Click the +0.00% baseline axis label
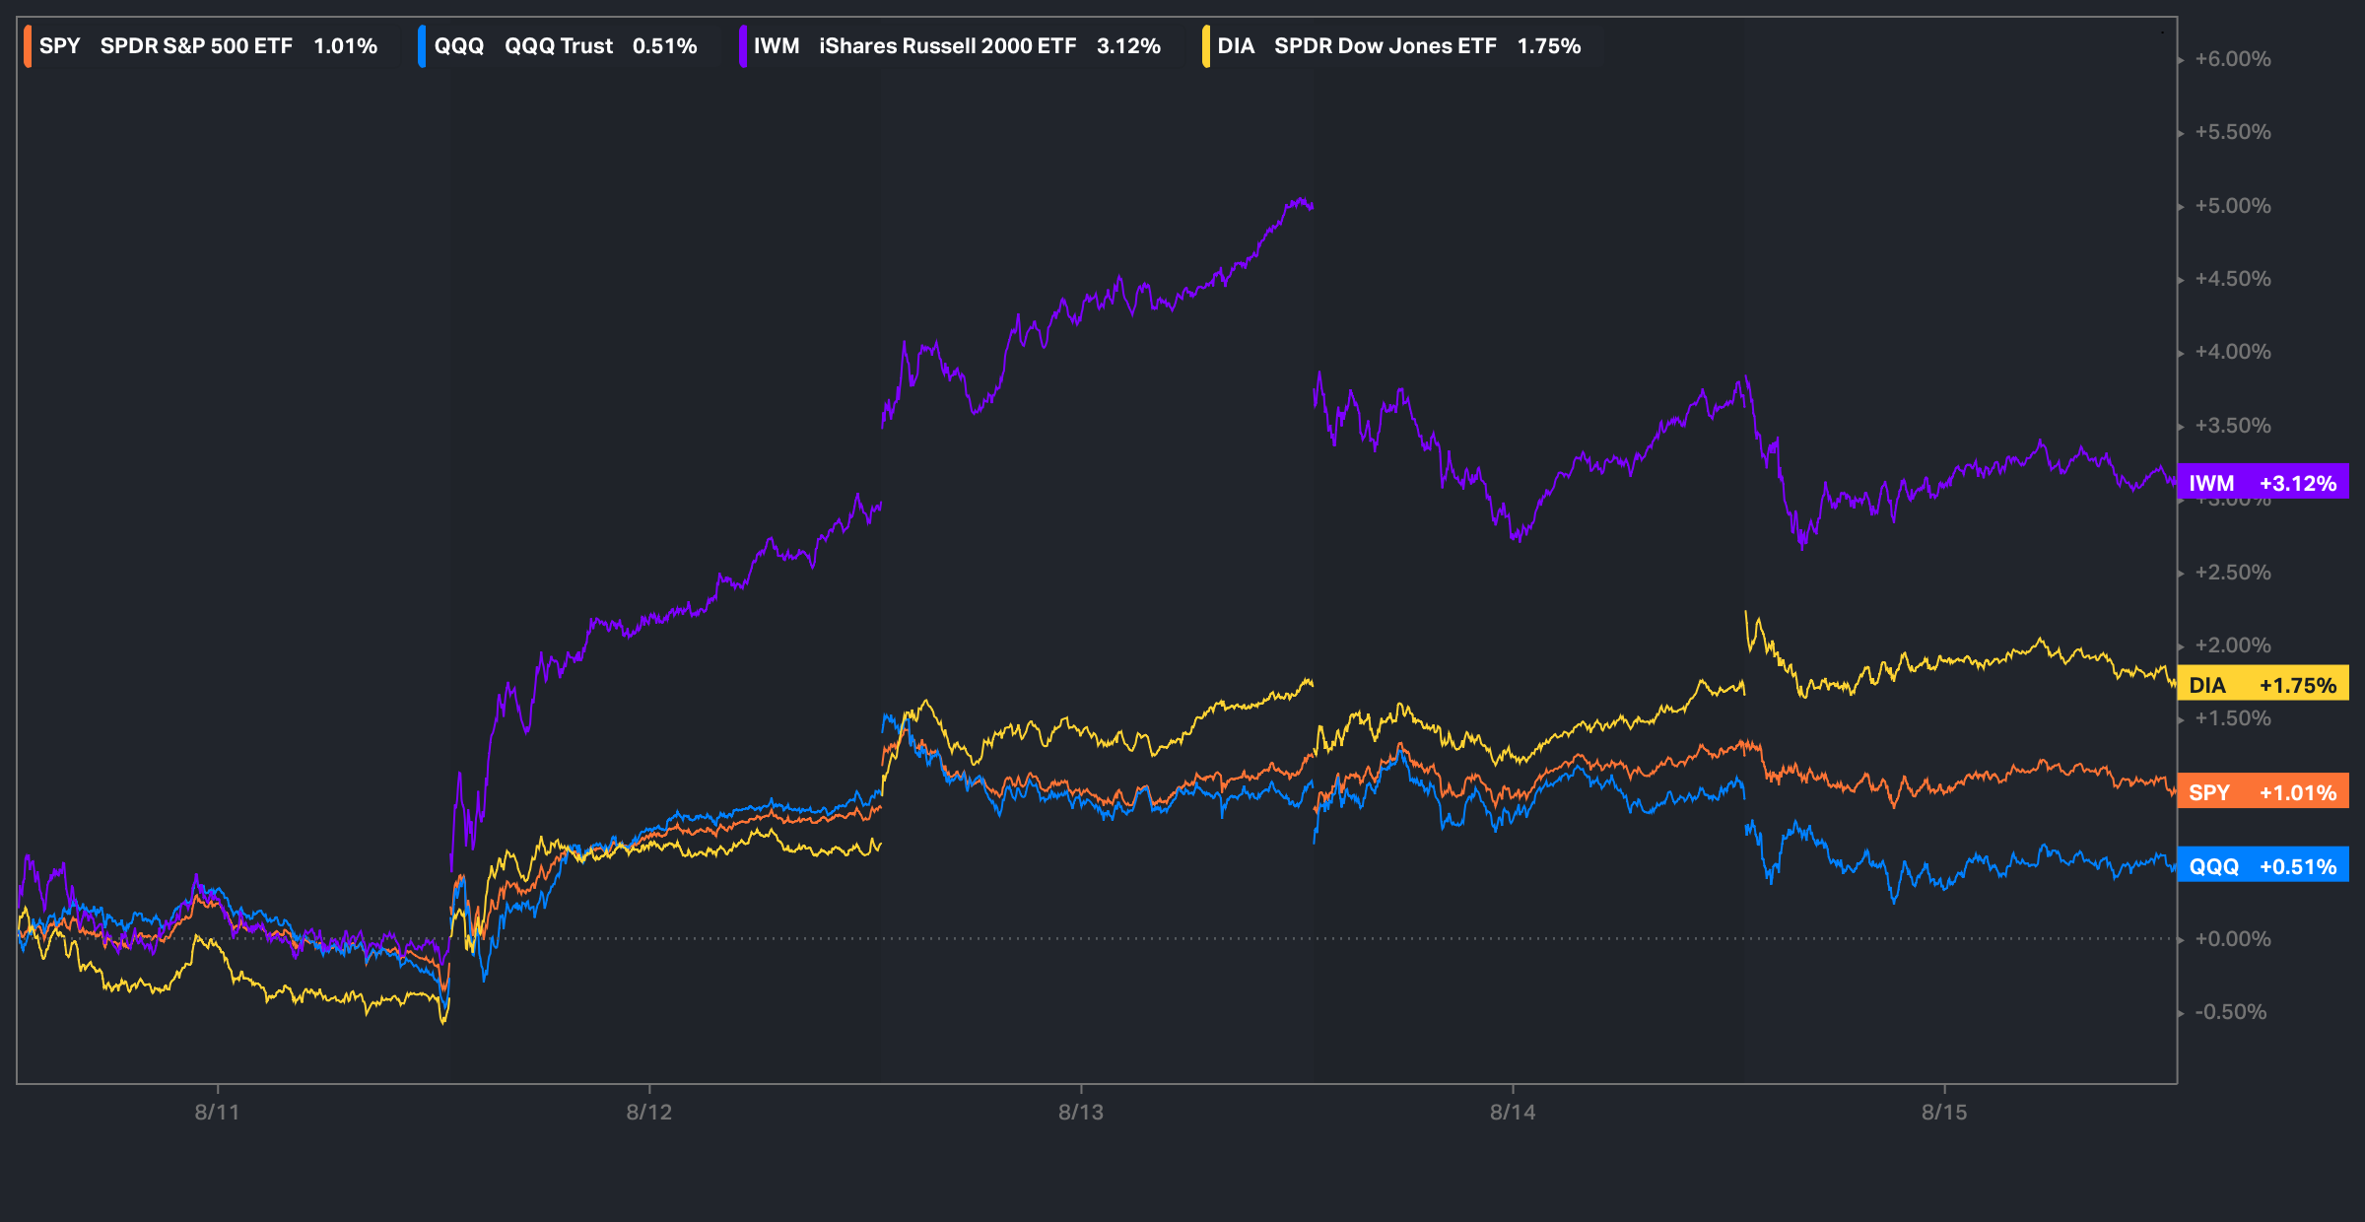Viewport: 2365px width, 1222px height. 2232,939
